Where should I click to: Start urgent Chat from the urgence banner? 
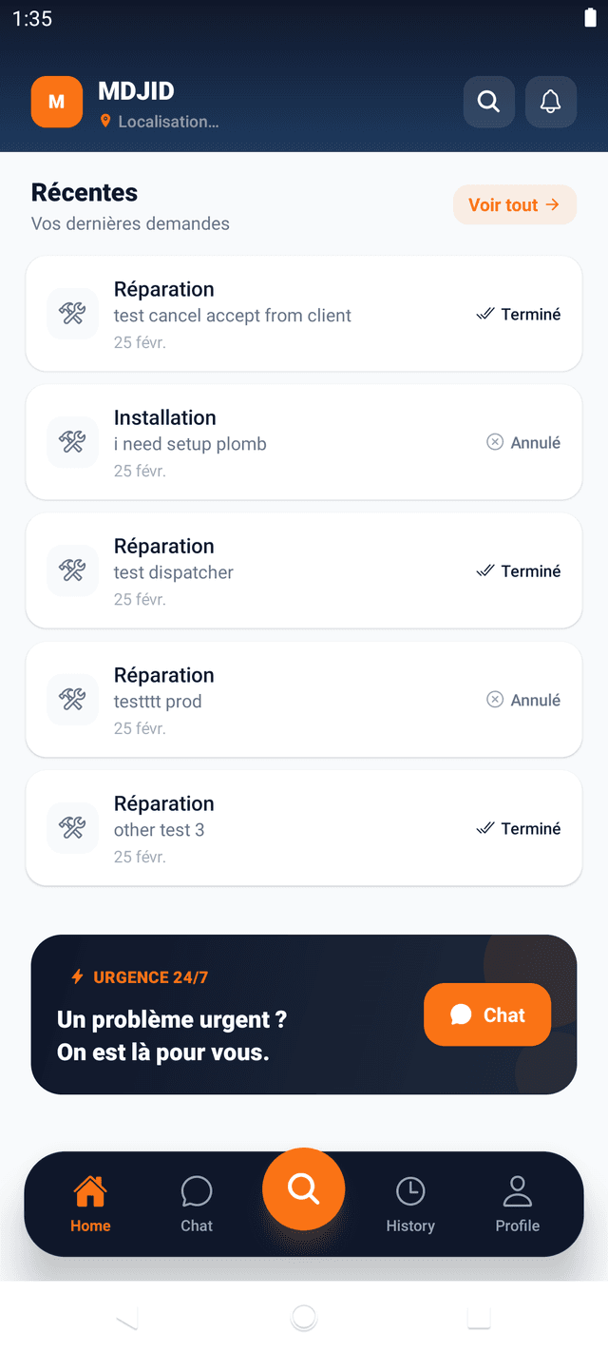[x=487, y=1015]
